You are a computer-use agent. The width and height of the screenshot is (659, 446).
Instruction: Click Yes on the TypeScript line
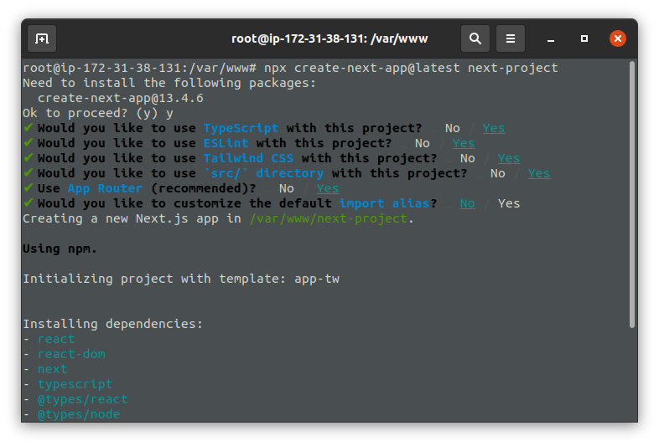pos(493,128)
